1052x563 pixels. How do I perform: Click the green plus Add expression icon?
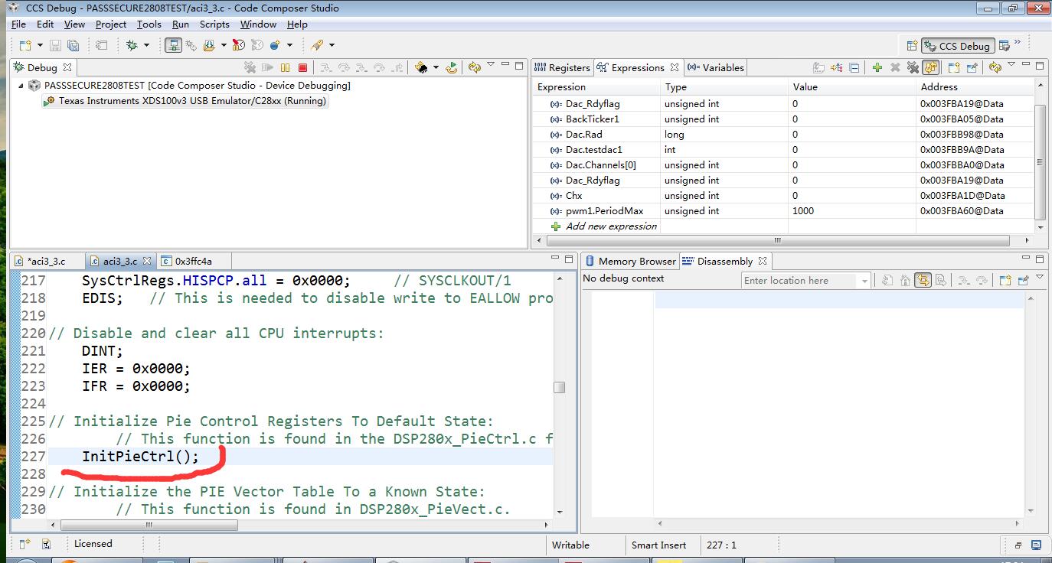point(877,68)
